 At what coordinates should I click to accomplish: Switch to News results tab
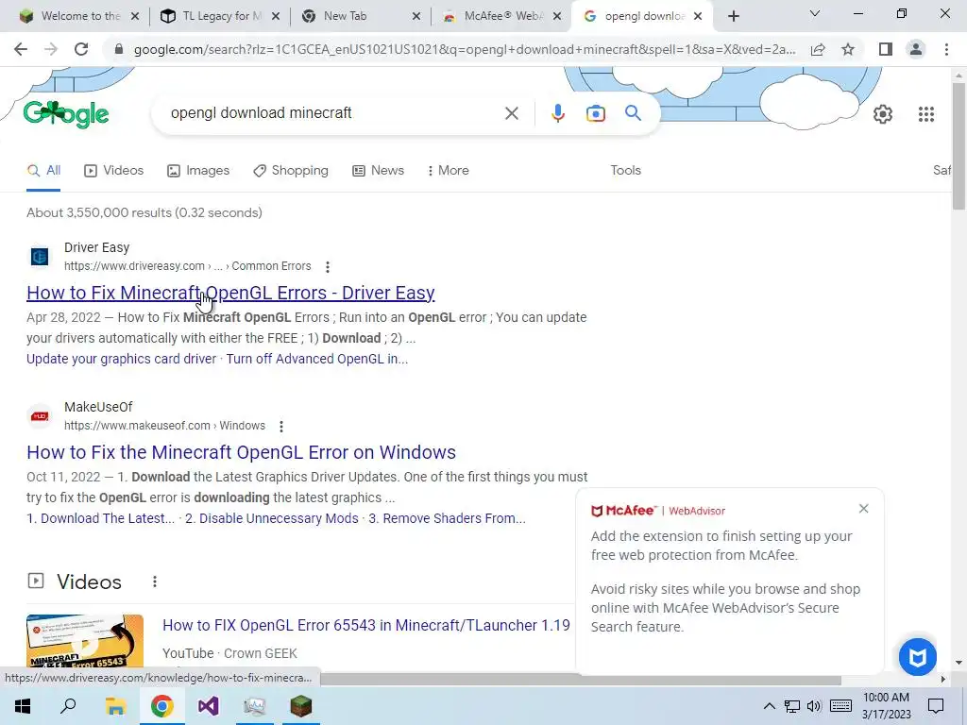tap(378, 171)
